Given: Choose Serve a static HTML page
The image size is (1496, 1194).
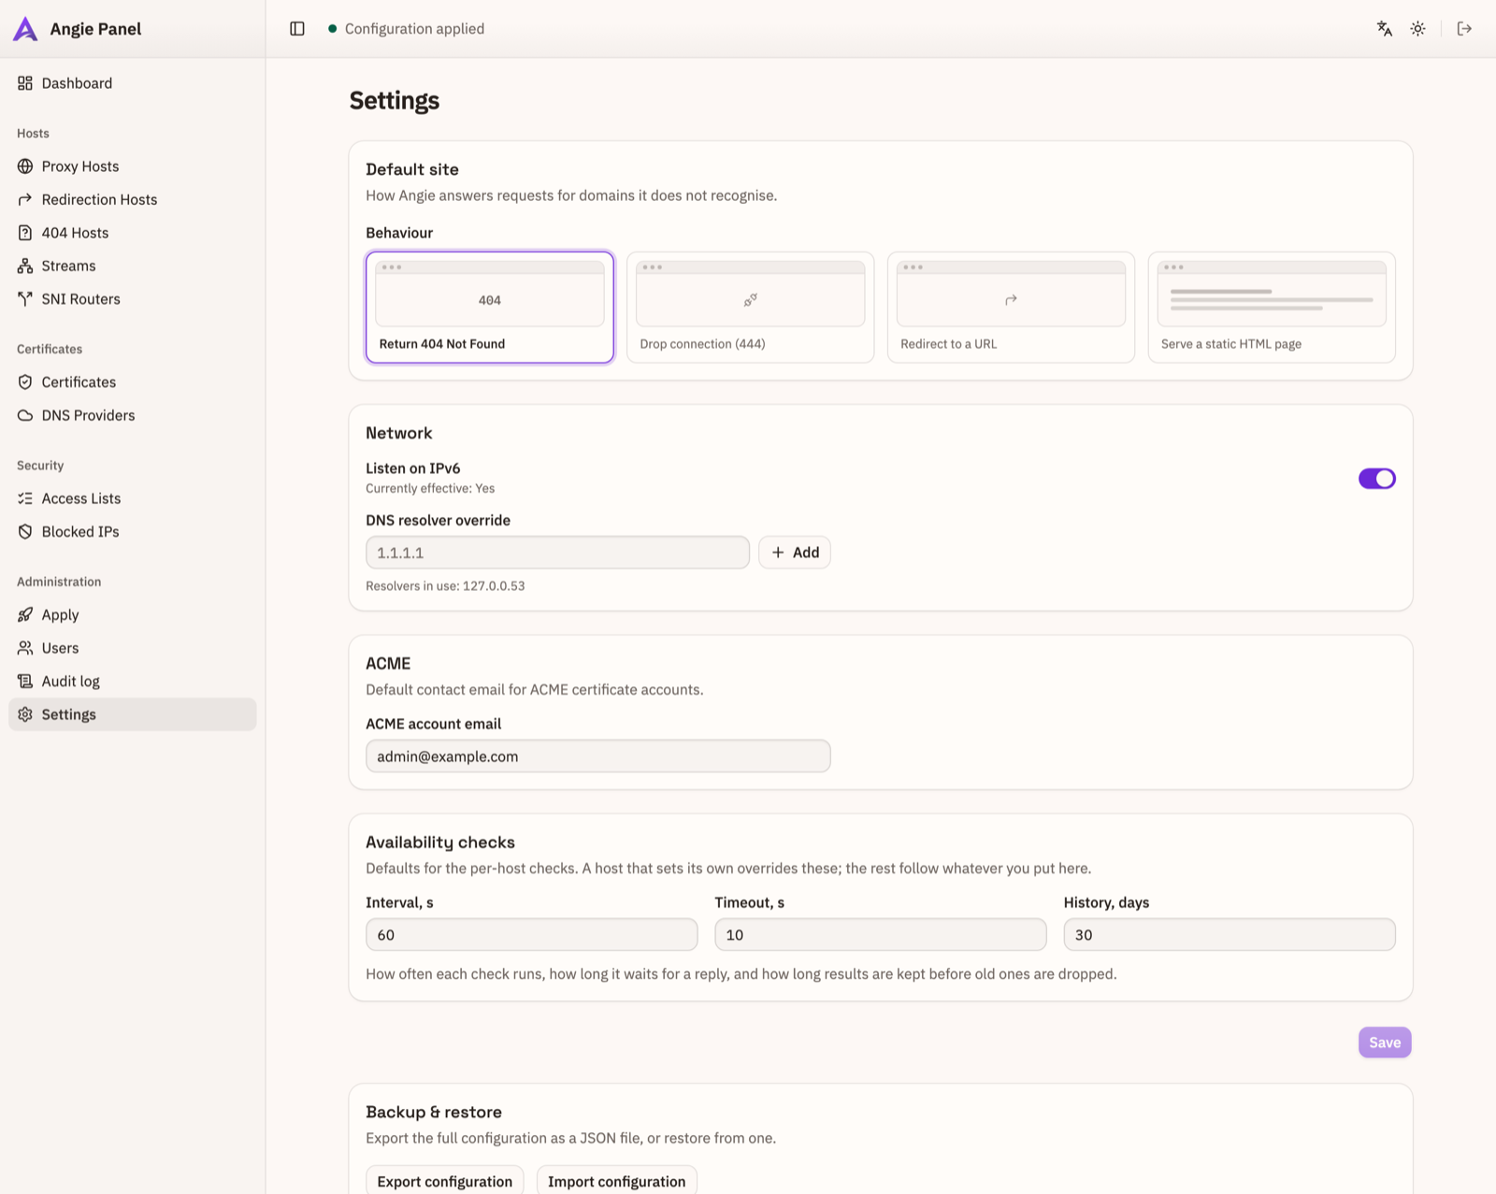Looking at the screenshot, I should [1272, 307].
